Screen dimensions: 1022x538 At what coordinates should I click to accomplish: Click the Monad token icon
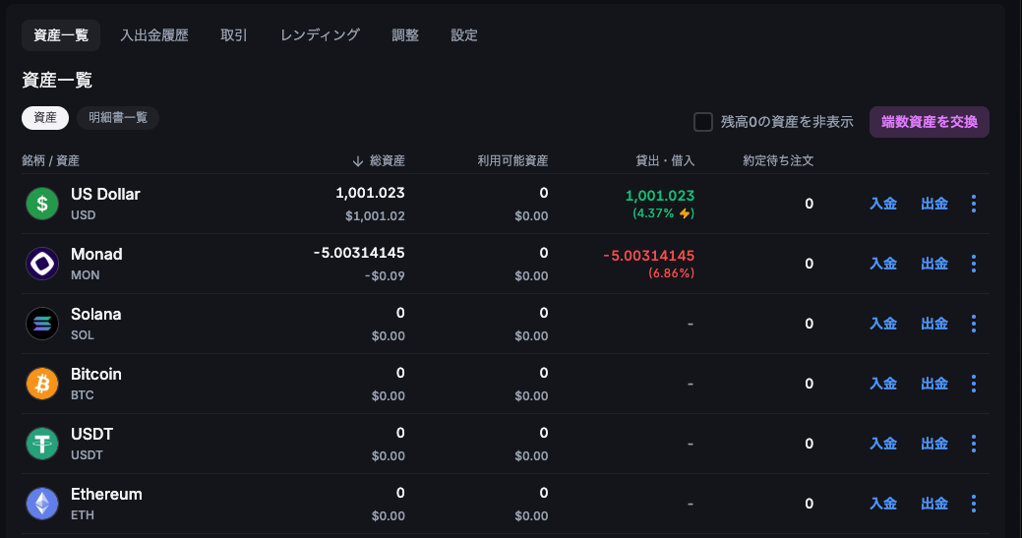pos(42,264)
